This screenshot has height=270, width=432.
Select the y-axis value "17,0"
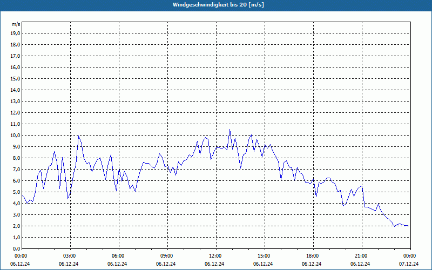[x=16, y=56]
